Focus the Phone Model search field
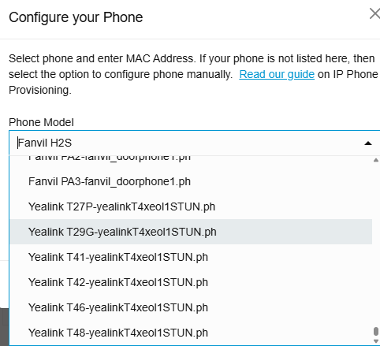This screenshot has height=346, width=380. pos(189,143)
